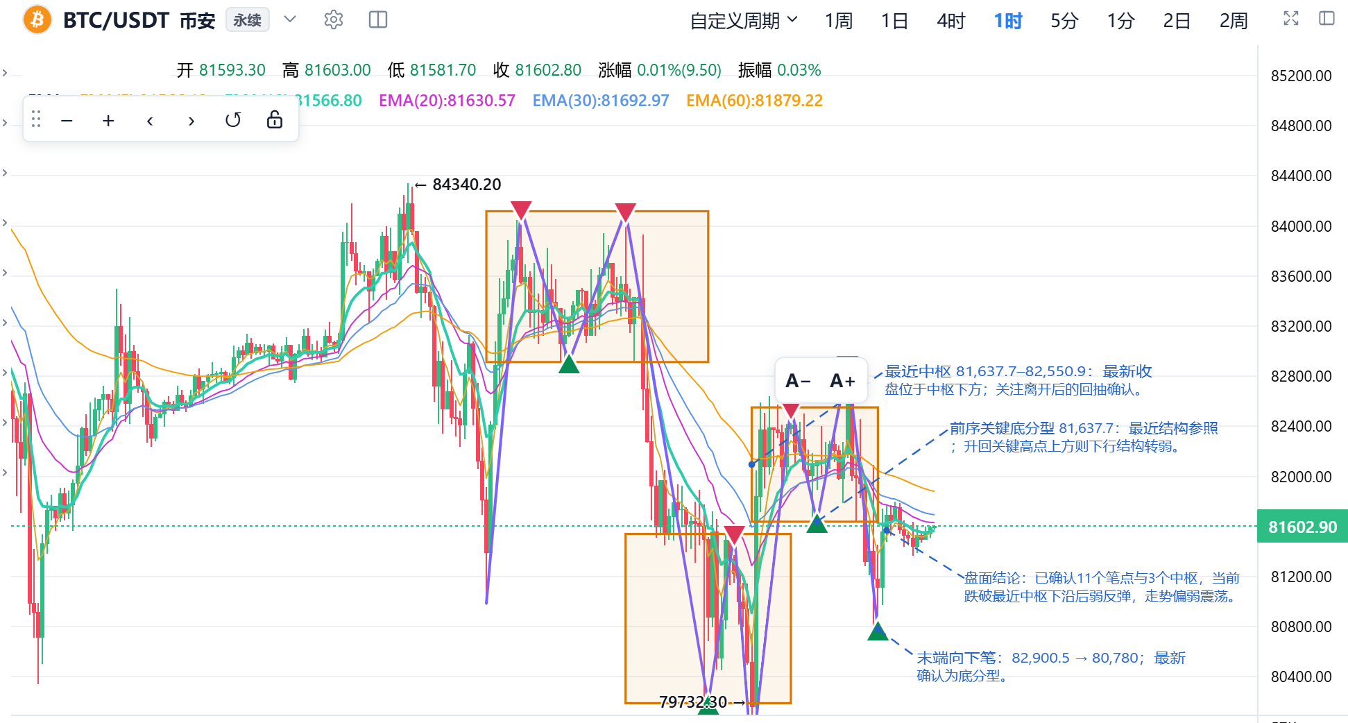The width and height of the screenshot is (1348, 723).
Task: Reset chart view with refresh icon
Action: [233, 121]
